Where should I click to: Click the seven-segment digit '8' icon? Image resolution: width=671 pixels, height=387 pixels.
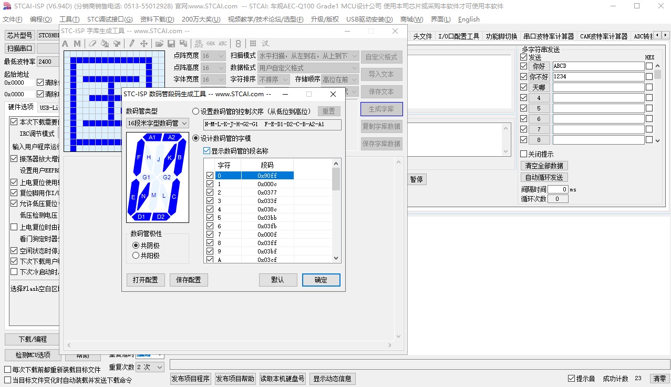click(238, 44)
